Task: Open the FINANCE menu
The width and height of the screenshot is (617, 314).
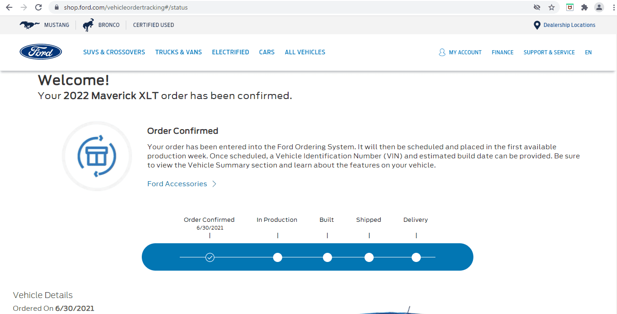Action: coord(503,52)
